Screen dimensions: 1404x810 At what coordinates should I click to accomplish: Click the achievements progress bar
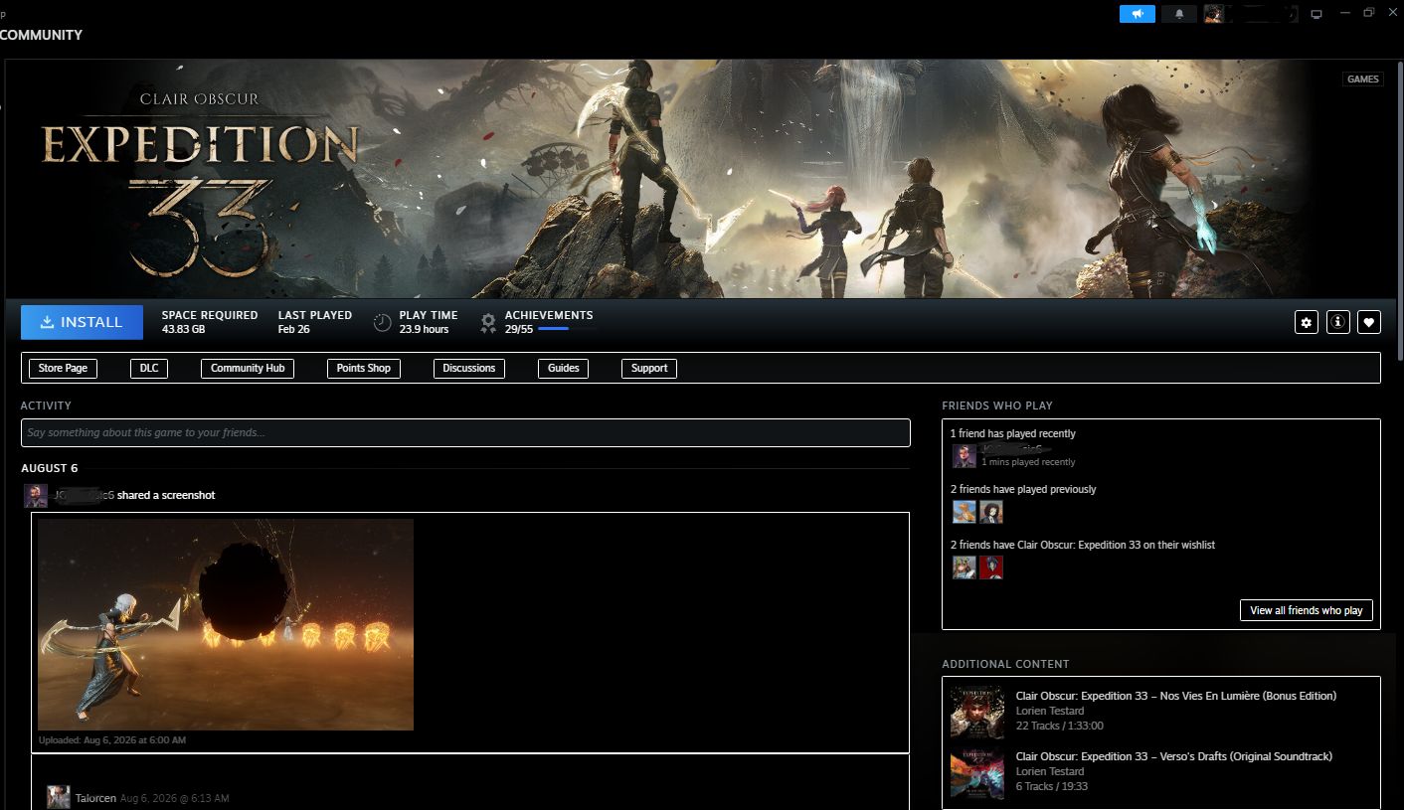(568, 329)
